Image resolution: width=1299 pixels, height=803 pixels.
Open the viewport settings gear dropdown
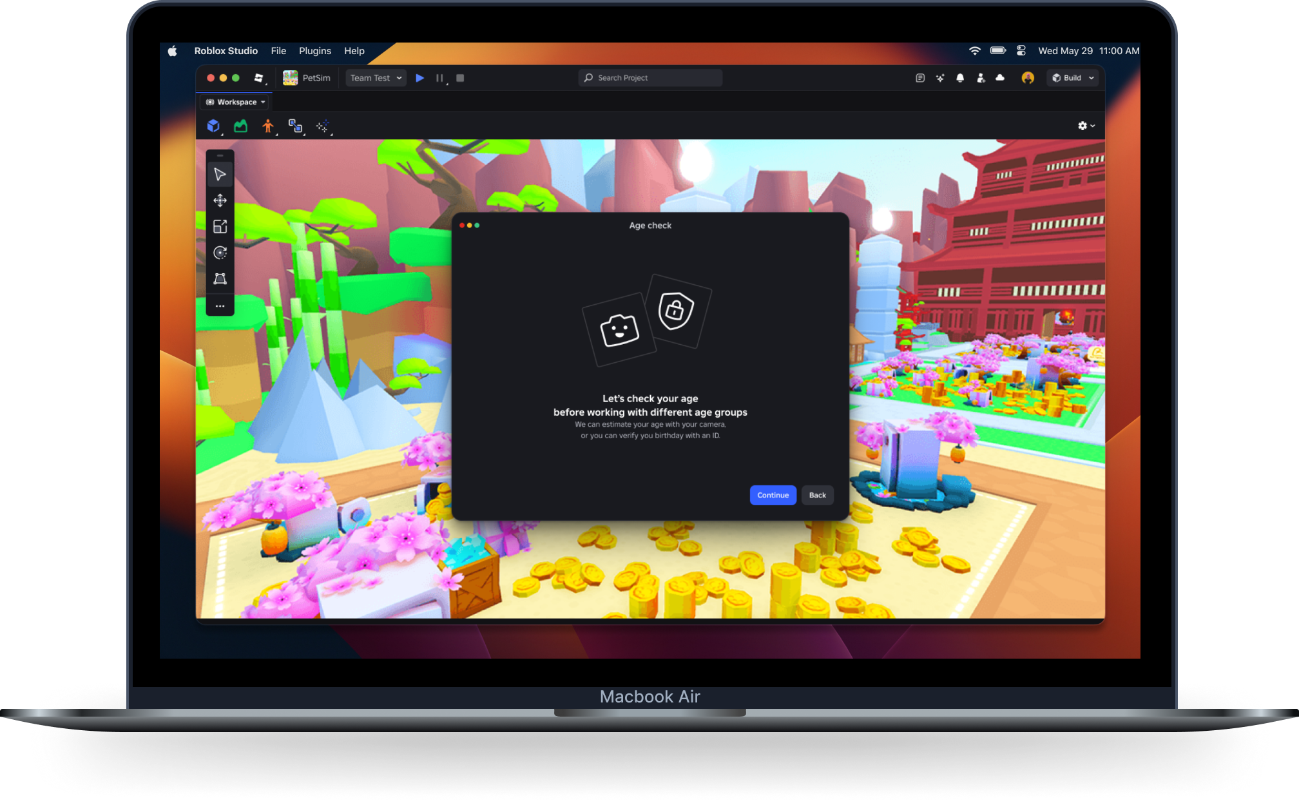pos(1086,126)
